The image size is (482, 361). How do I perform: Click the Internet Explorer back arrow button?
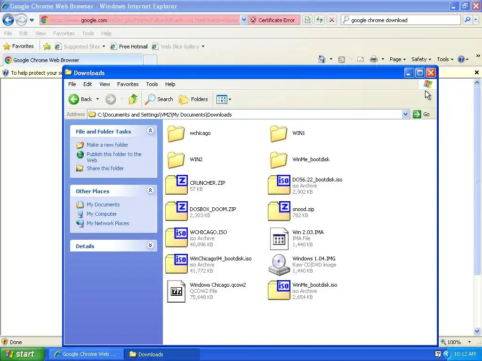click(x=8, y=20)
